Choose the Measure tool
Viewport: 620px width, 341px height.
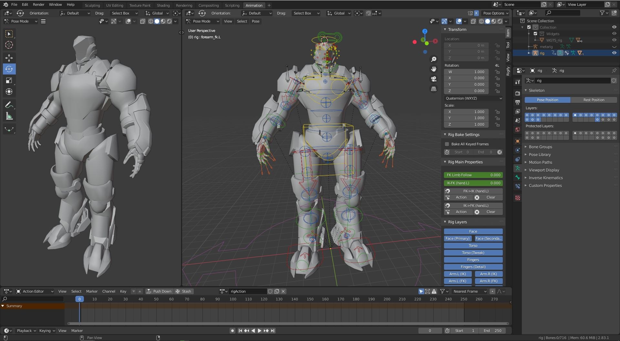click(x=9, y=116)
